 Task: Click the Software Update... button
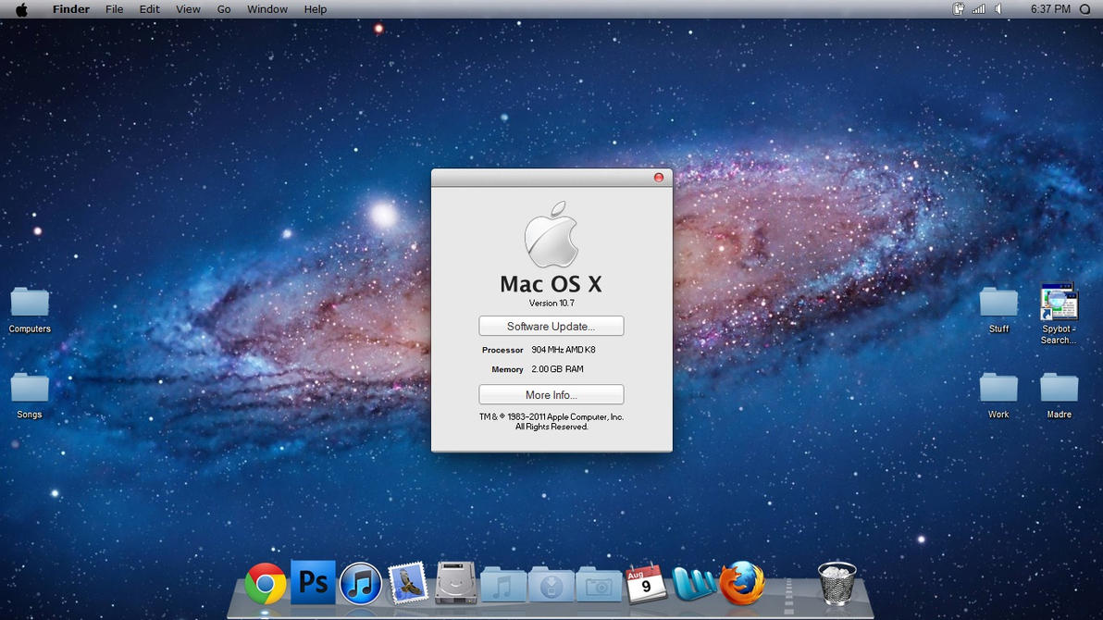(551, 327)
